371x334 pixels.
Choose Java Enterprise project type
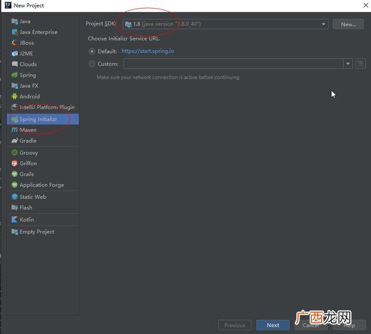click(39, 32)
